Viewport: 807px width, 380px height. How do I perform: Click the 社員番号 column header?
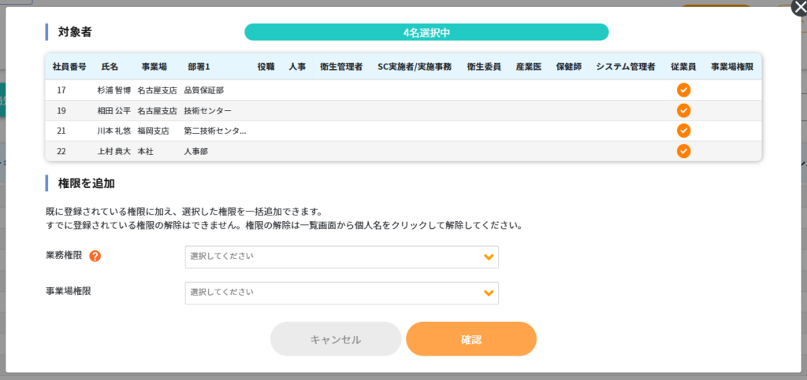[x=69, y=67]
